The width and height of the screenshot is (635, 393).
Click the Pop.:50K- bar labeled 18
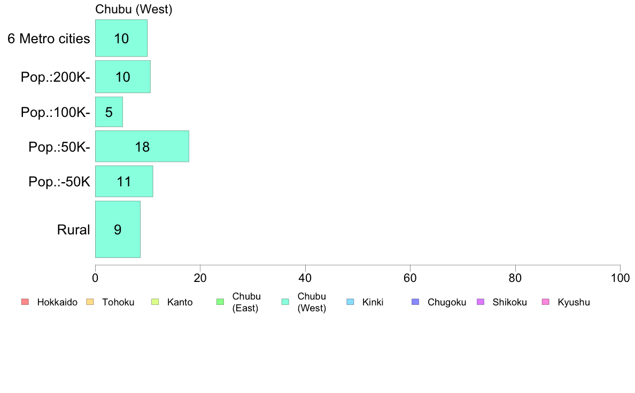pos(142,146)
